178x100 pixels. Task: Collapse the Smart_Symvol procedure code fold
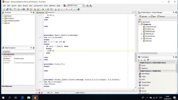click(x=43, y=35)
